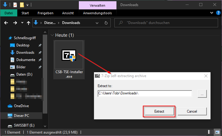
Task: Expand the ribbon with the chevron
Action: pyautogui.click(x=212, y=13)
